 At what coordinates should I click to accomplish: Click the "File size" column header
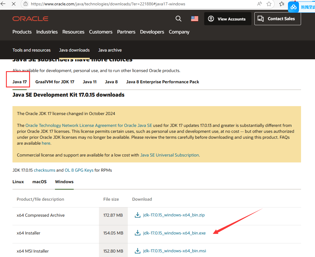pyautogui.click(x=111, y=199)
